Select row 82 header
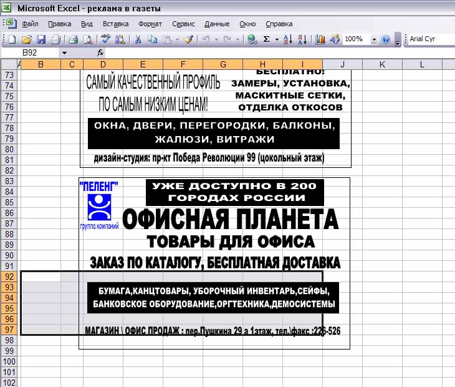 pos(9,170)
